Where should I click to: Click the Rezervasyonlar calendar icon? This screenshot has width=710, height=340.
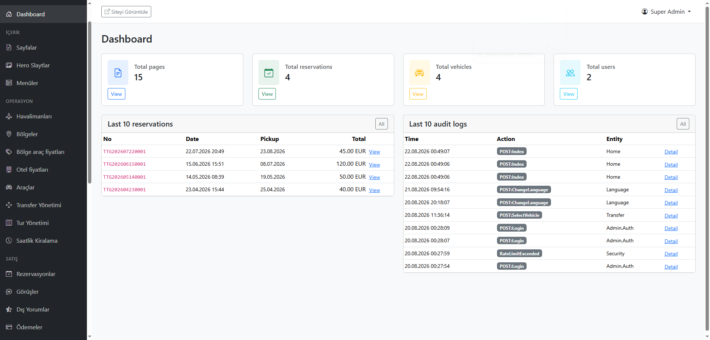(x=9, y=274)
